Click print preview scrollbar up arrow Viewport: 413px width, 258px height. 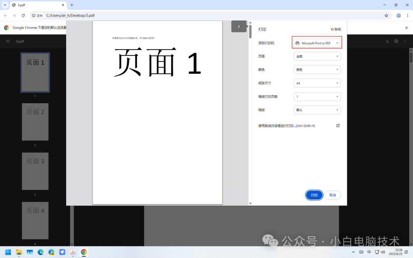(x=250, y=23)
